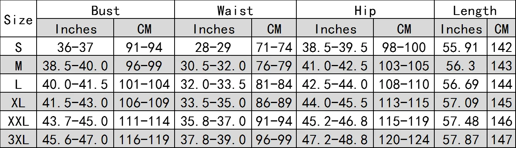The image size is (516, 148).
Task: Select the L size row label
Action: tap(18, 84)
